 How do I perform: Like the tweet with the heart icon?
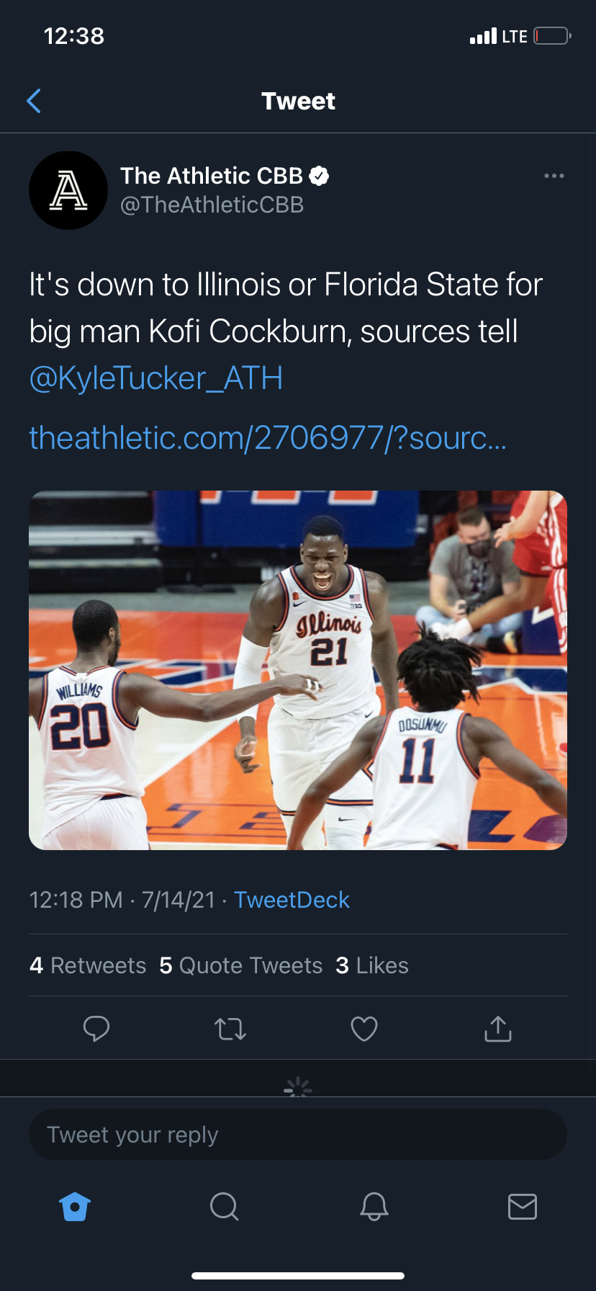coord(364,1029)
